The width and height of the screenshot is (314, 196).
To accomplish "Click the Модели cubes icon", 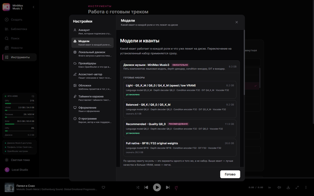I will tap(75, 41).
